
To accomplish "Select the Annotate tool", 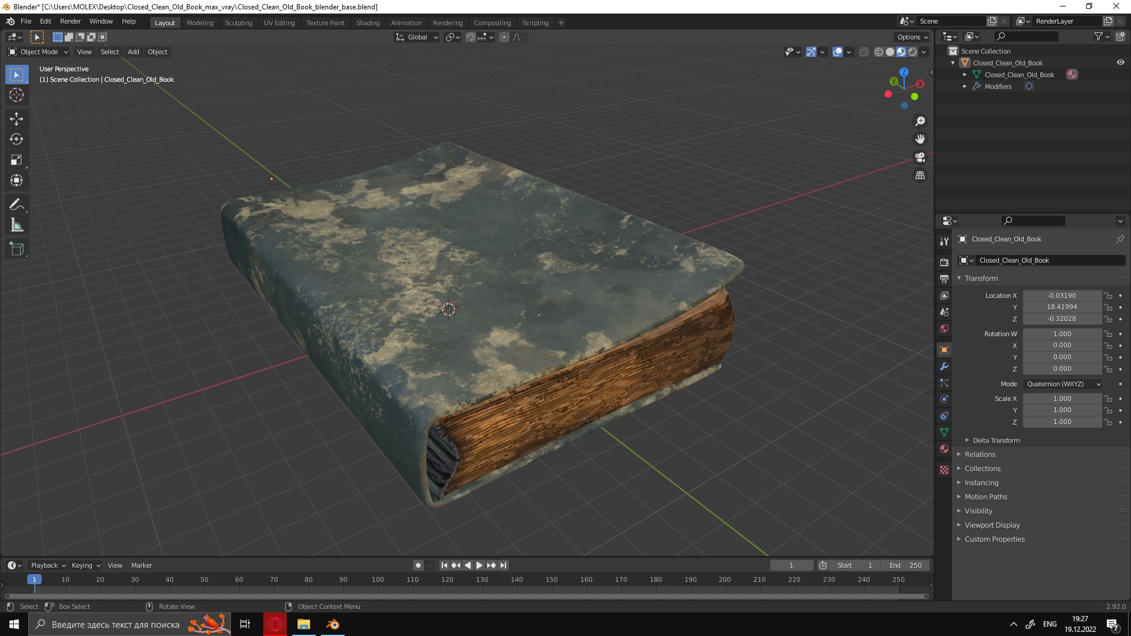I will (x=16, y=205).
